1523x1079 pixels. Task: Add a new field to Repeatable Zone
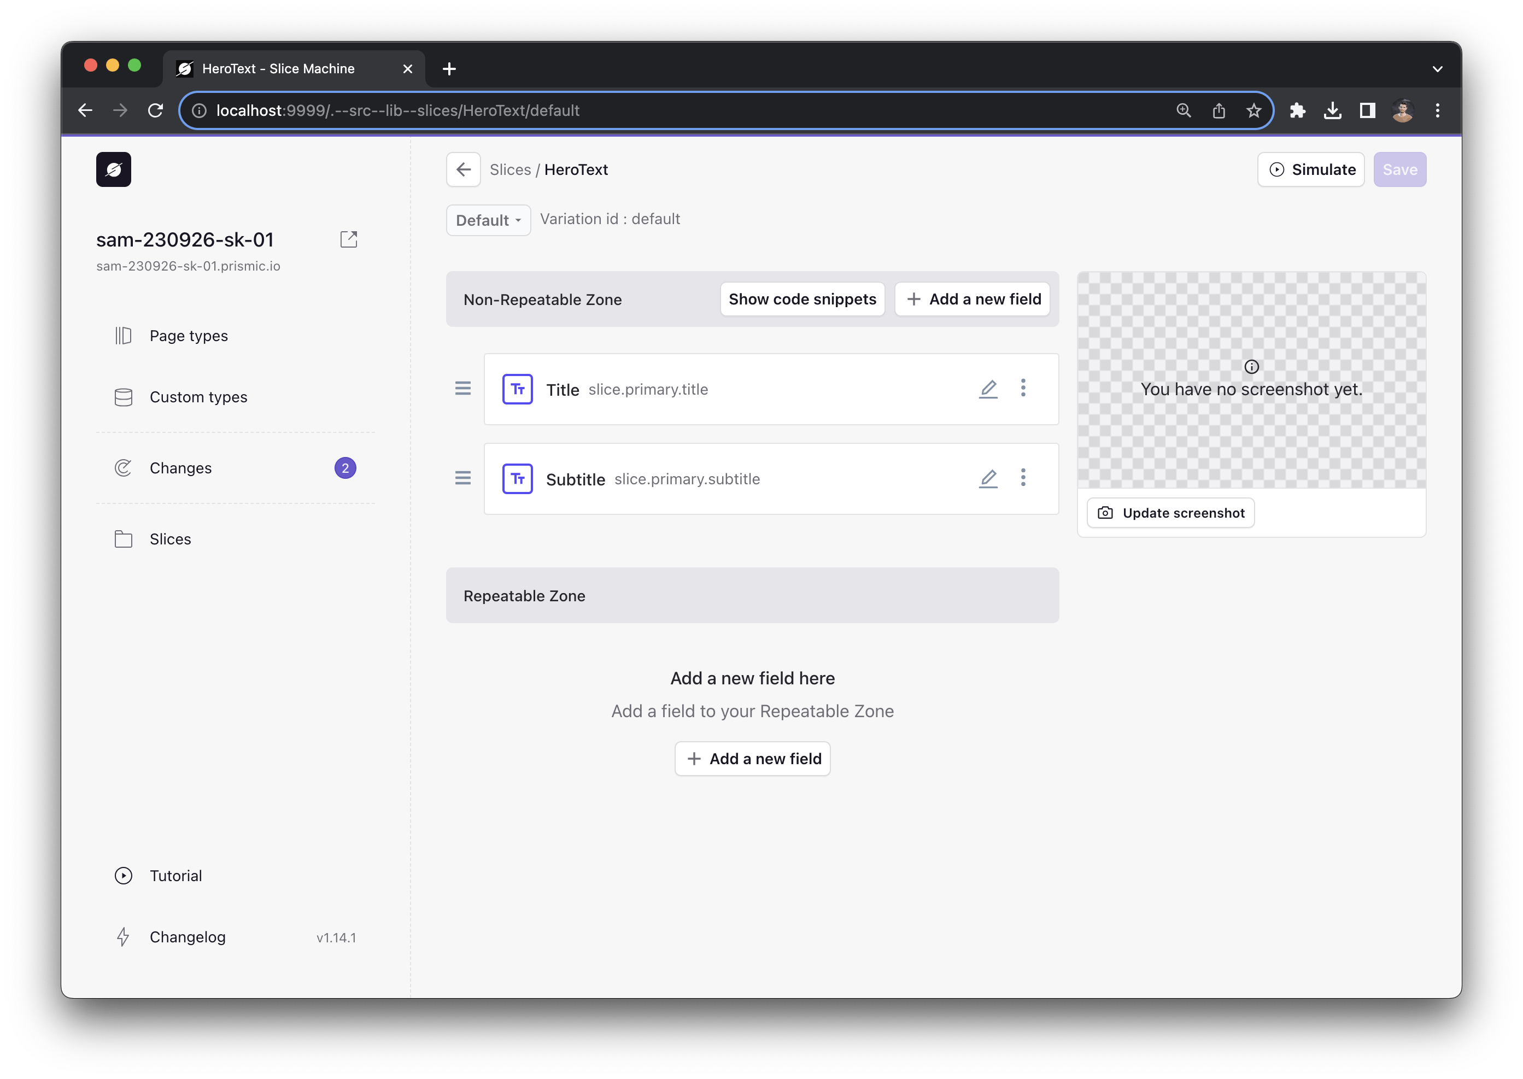coord(752,759)
